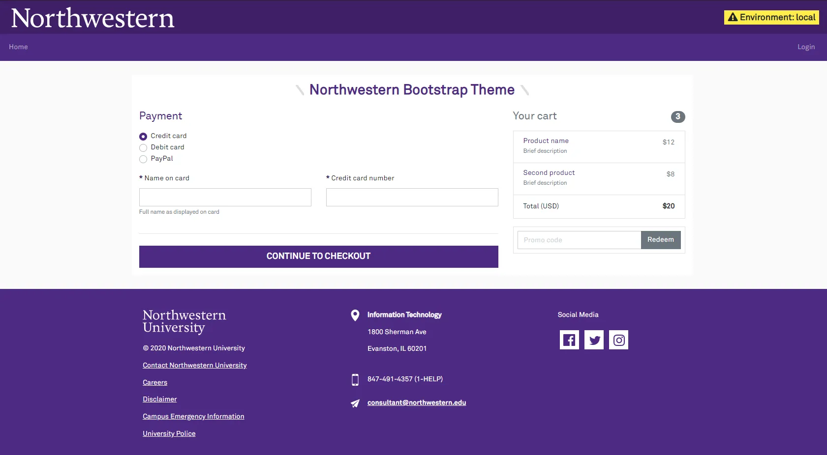Viewport: 827px width, 455px height.
Task: Open the Instagram social media icon
Action: click(x=618, y=340)
